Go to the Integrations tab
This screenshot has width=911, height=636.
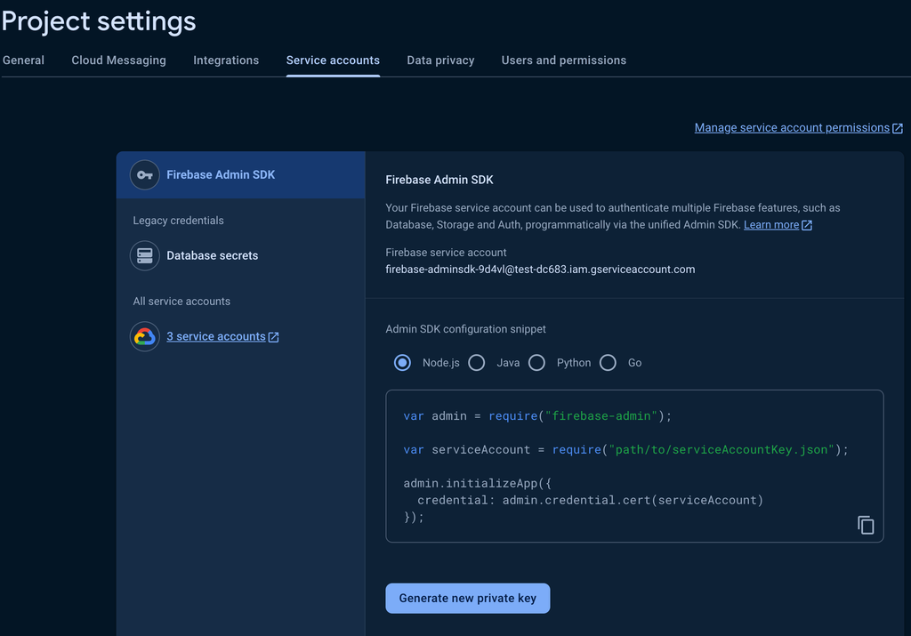point(226,60)
